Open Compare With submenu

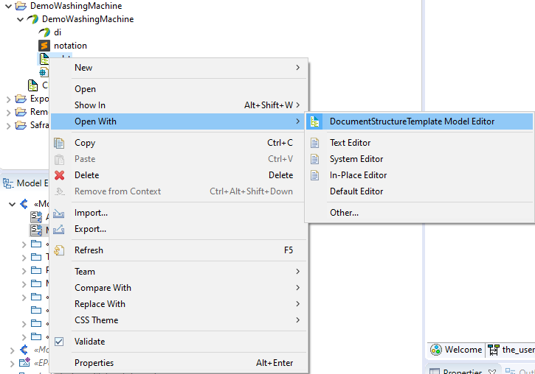coord(179,288)
